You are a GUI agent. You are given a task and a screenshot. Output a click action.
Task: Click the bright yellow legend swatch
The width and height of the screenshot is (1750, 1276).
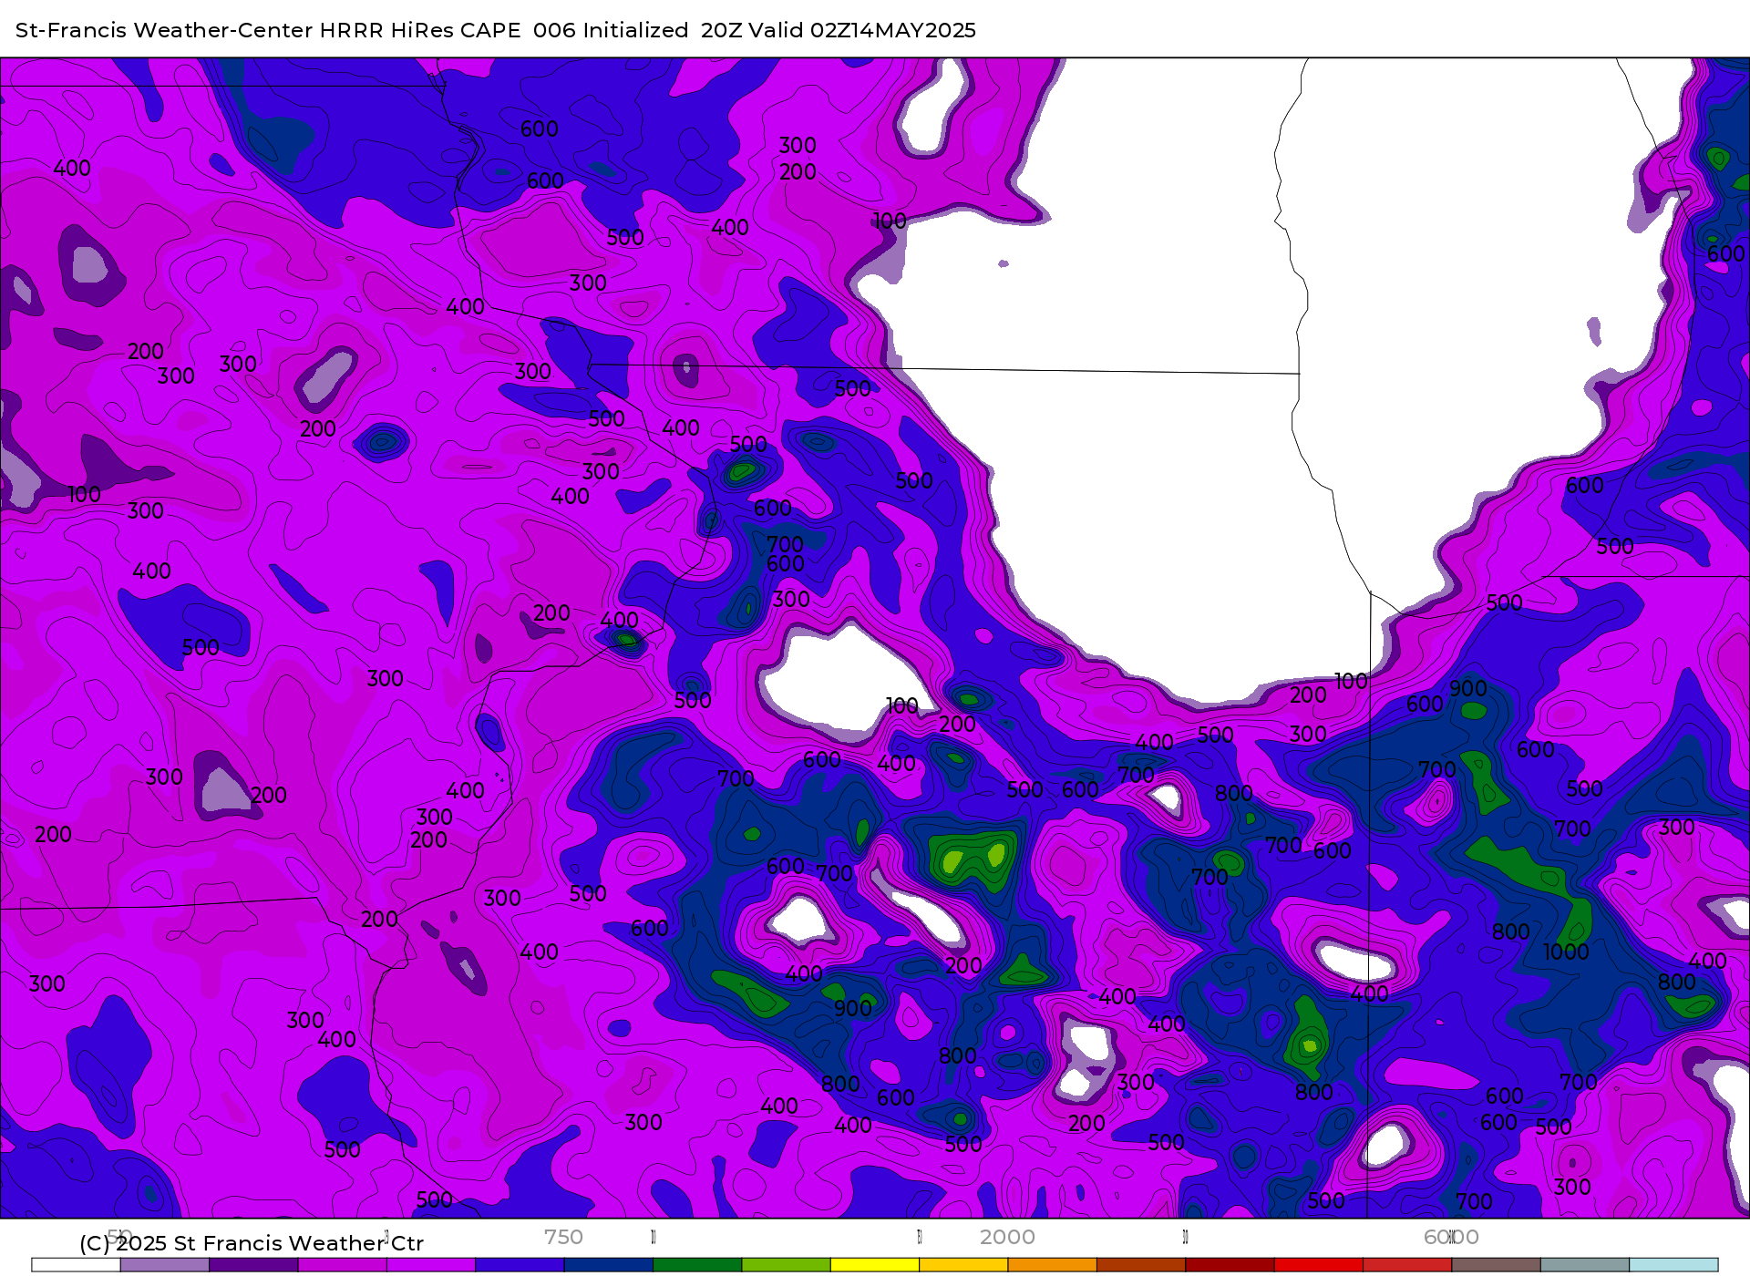875,1265
